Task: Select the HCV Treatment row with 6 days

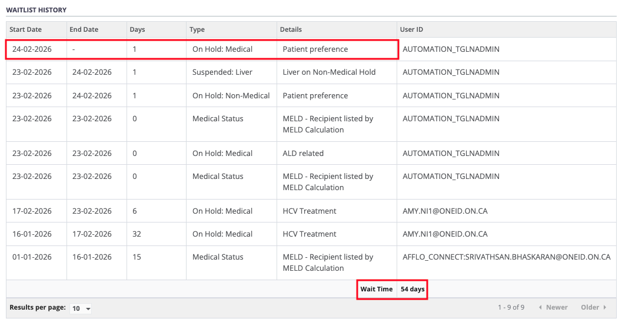Action: click(x=310, y=211)
